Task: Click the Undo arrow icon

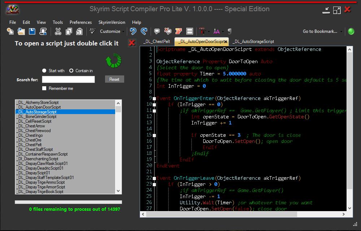Action: [x=133, y=31]
